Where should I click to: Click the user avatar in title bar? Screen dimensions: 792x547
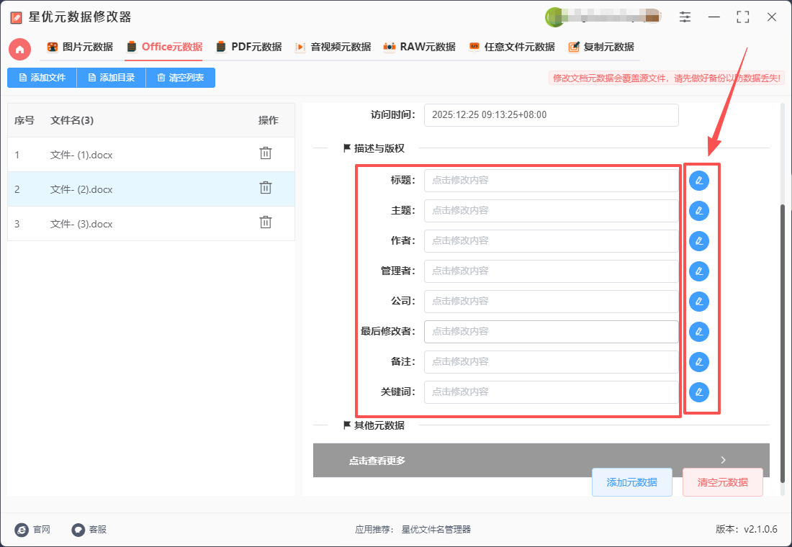(554, 17)
